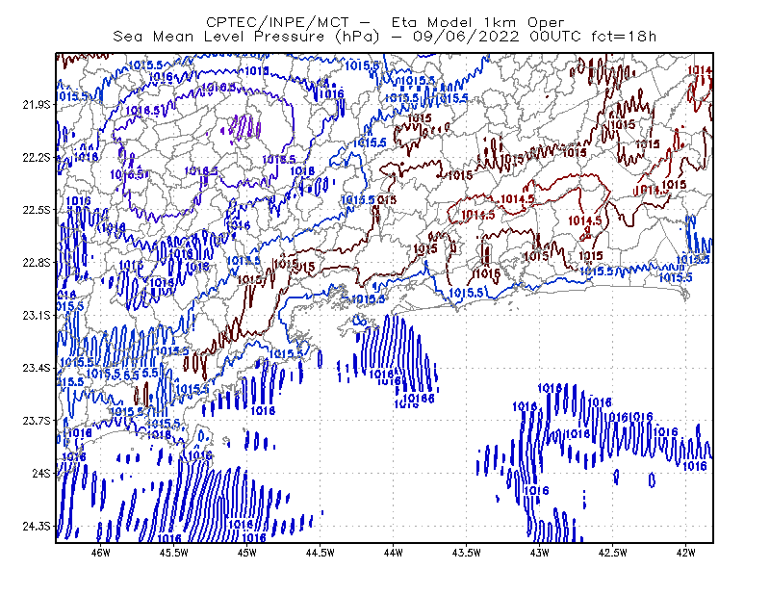Click the 45W longitude tick label
Image resolution: width=770 pixels, height=595 pixels.
pyautogui.click(x=247, y=553)
